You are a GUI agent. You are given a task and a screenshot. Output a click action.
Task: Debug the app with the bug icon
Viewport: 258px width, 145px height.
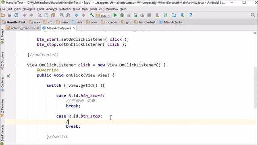pyautogui.click(x=122, y=15)
